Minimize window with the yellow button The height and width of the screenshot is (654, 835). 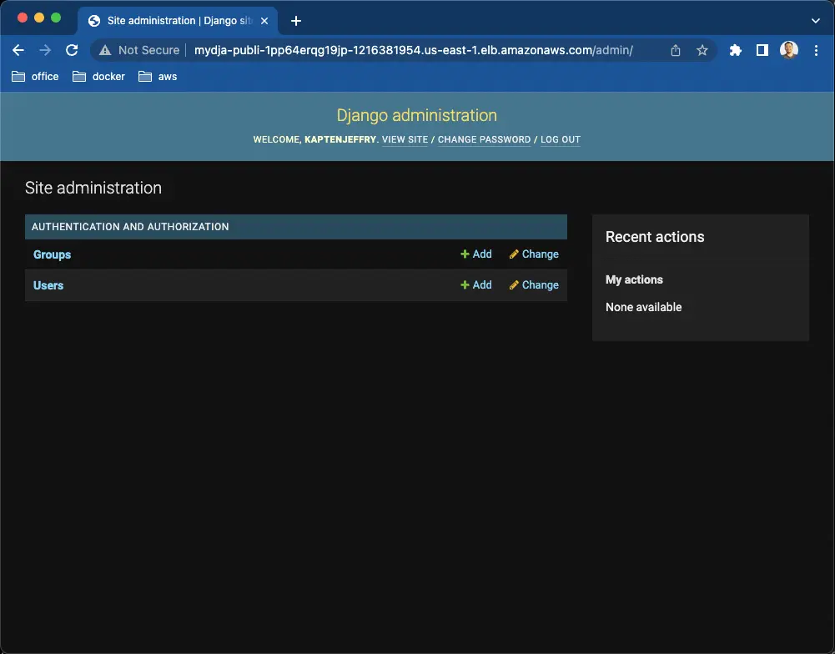[x=39, y=18]
